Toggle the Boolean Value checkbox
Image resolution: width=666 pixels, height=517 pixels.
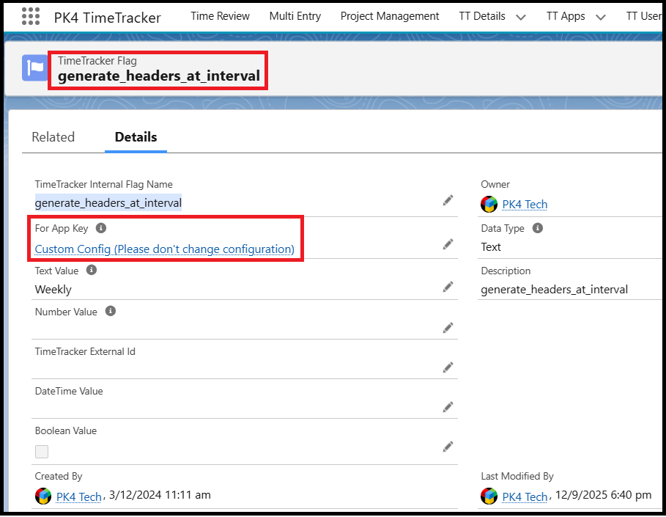[x=42, y=452]
